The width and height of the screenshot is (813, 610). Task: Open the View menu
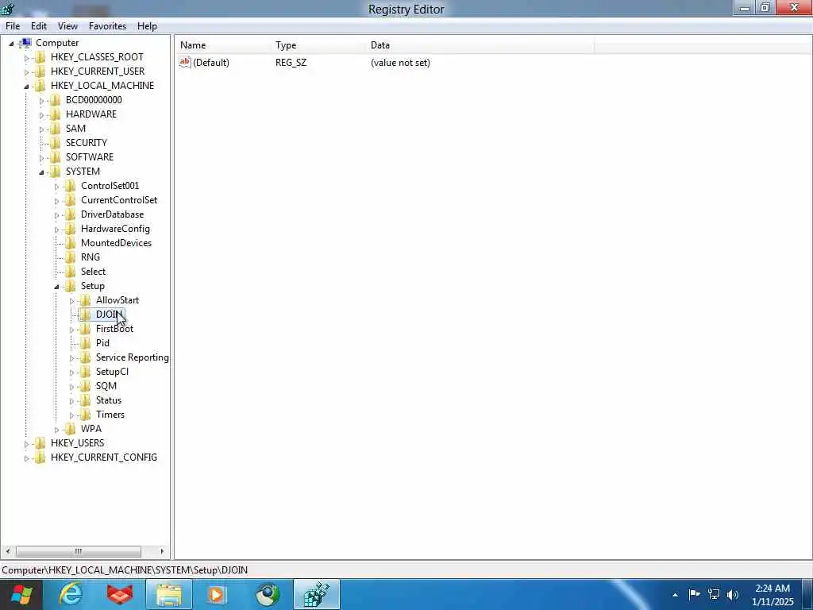pyautogui.click(x=67, y=26)
